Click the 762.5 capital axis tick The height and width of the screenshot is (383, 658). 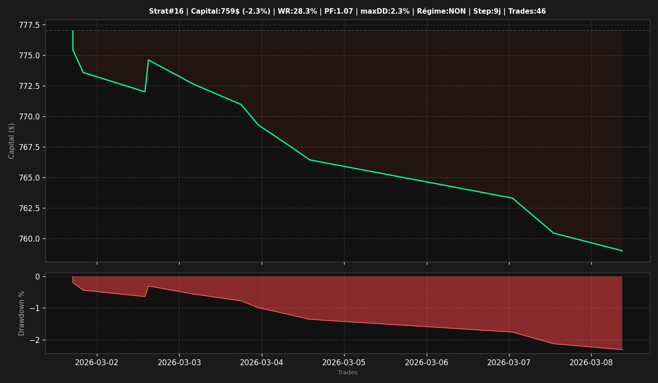[x=29, y=208]
